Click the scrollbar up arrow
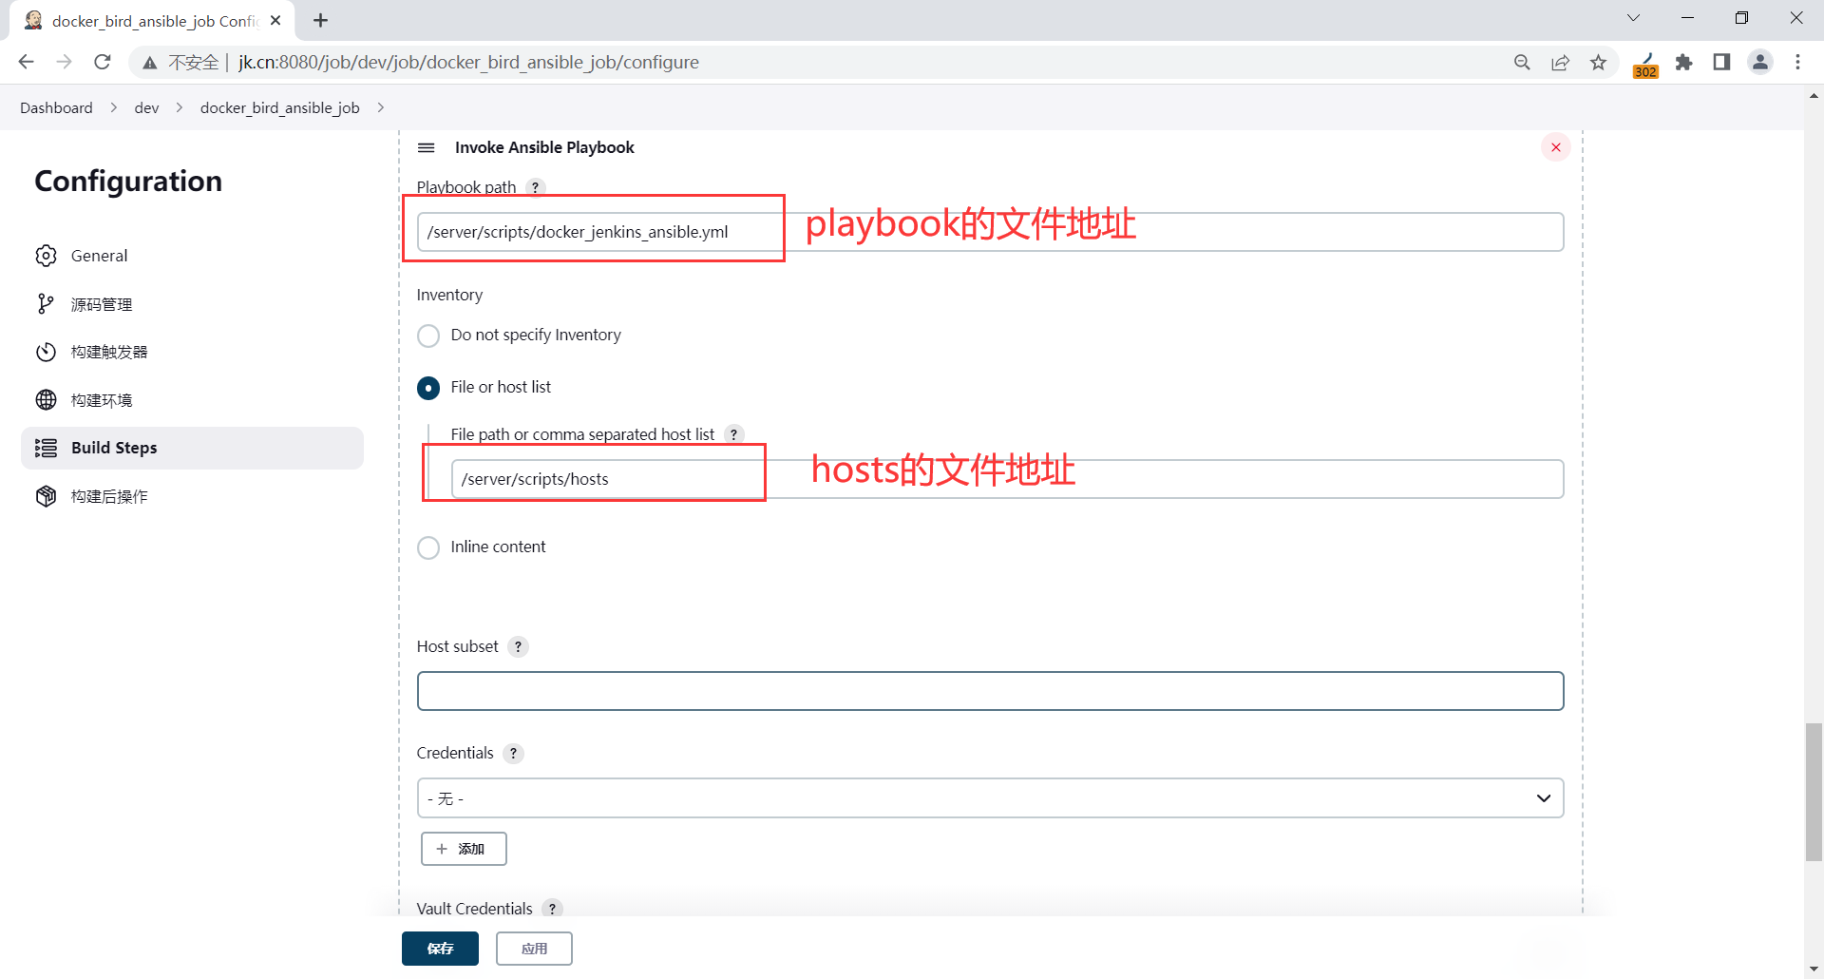The width and height of the screenshot is (1824, 979). click(x=1814, y=95)
